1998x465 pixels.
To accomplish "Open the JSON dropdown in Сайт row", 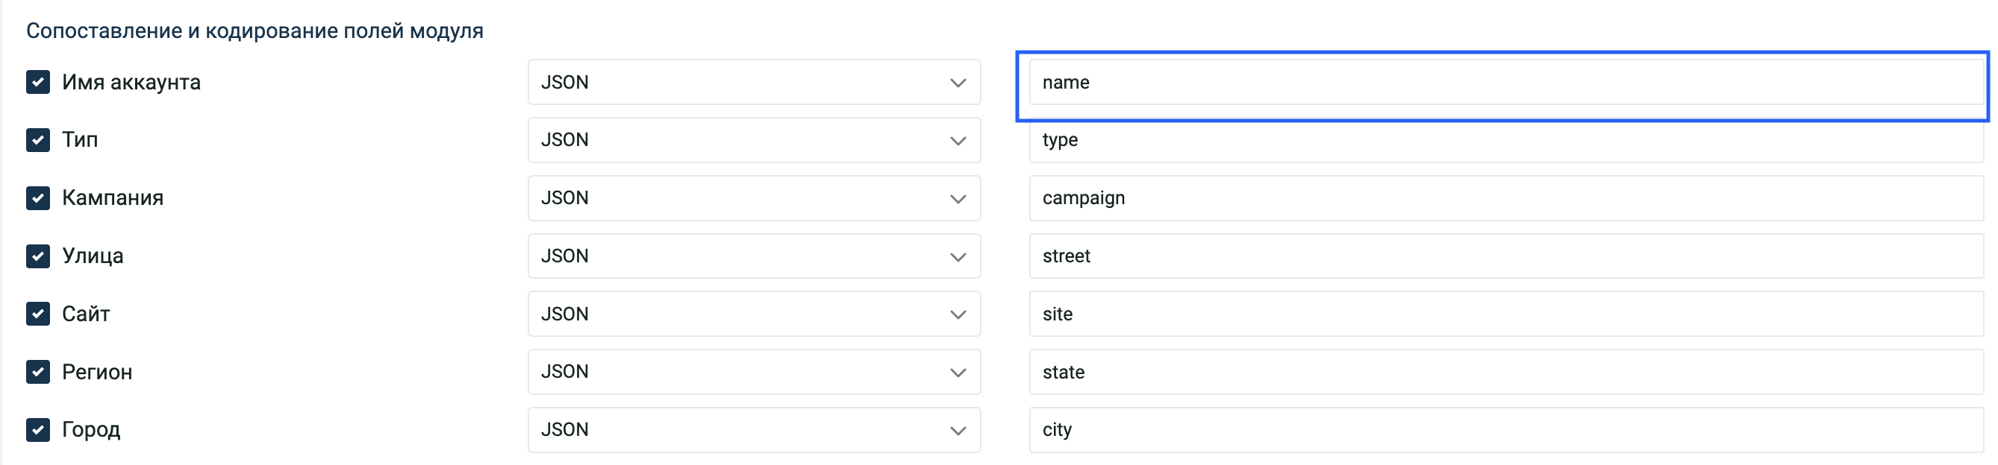I will tap(754, 314).
